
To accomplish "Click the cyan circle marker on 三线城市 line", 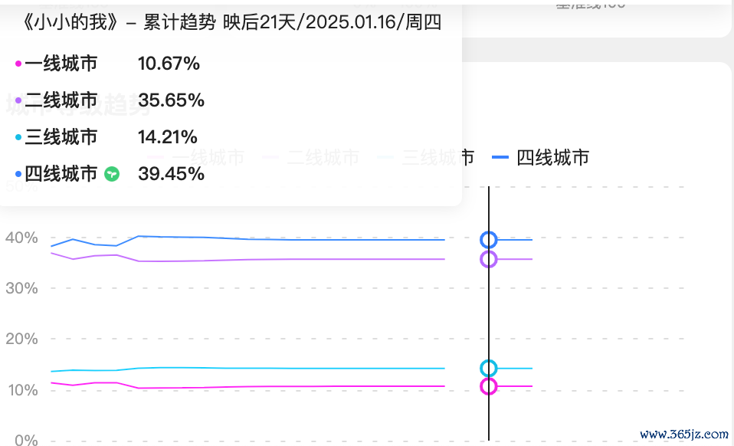I will pos(488,369).
